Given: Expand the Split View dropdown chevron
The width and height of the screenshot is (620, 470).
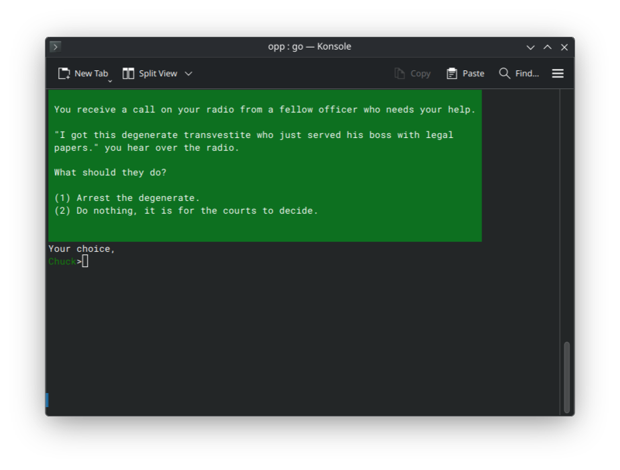Looking at the screenshot, I should (188, 74).
